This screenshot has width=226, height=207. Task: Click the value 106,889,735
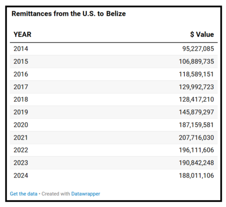(196, 61)
